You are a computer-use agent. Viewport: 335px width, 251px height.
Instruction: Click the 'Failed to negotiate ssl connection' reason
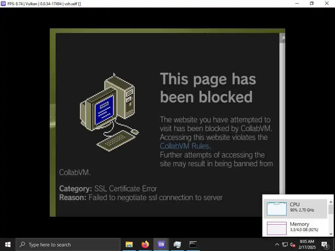(155, 198)
